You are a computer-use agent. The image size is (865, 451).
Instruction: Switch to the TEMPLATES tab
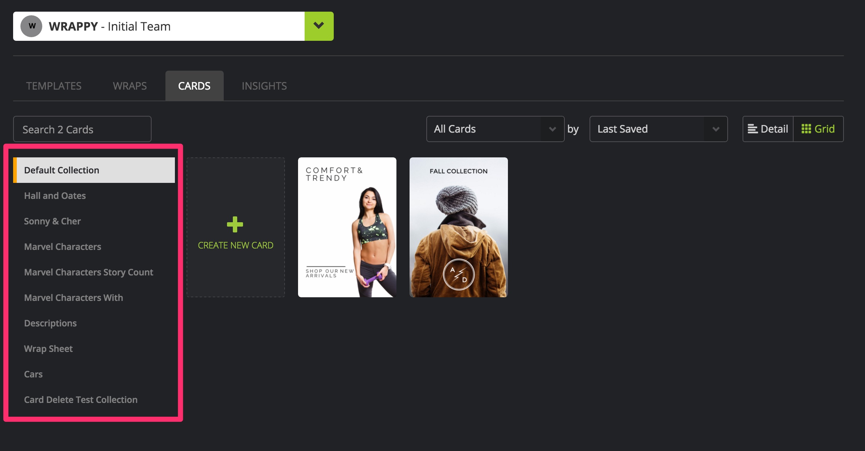tap(54, 86)
